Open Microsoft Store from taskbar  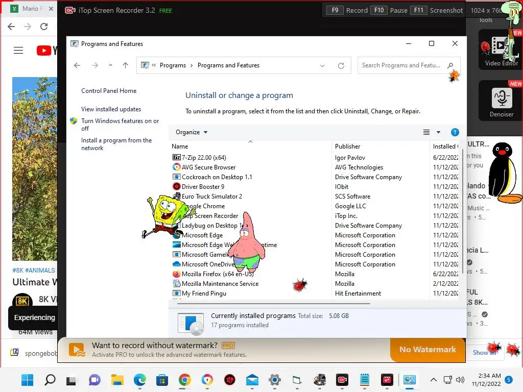pyautogui.click(x=162, y=380)
